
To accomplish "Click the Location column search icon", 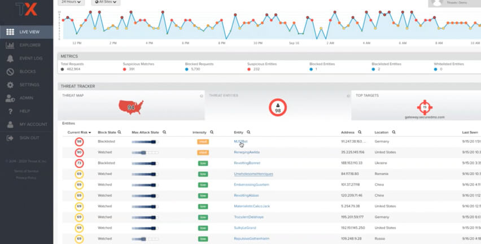I will pyautogui.click(x=393, y=132).
